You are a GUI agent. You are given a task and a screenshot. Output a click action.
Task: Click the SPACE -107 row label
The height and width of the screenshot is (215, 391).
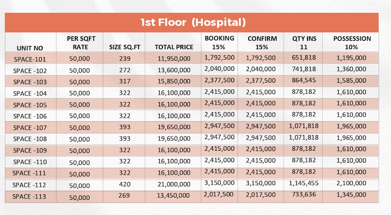pos(30,128)
